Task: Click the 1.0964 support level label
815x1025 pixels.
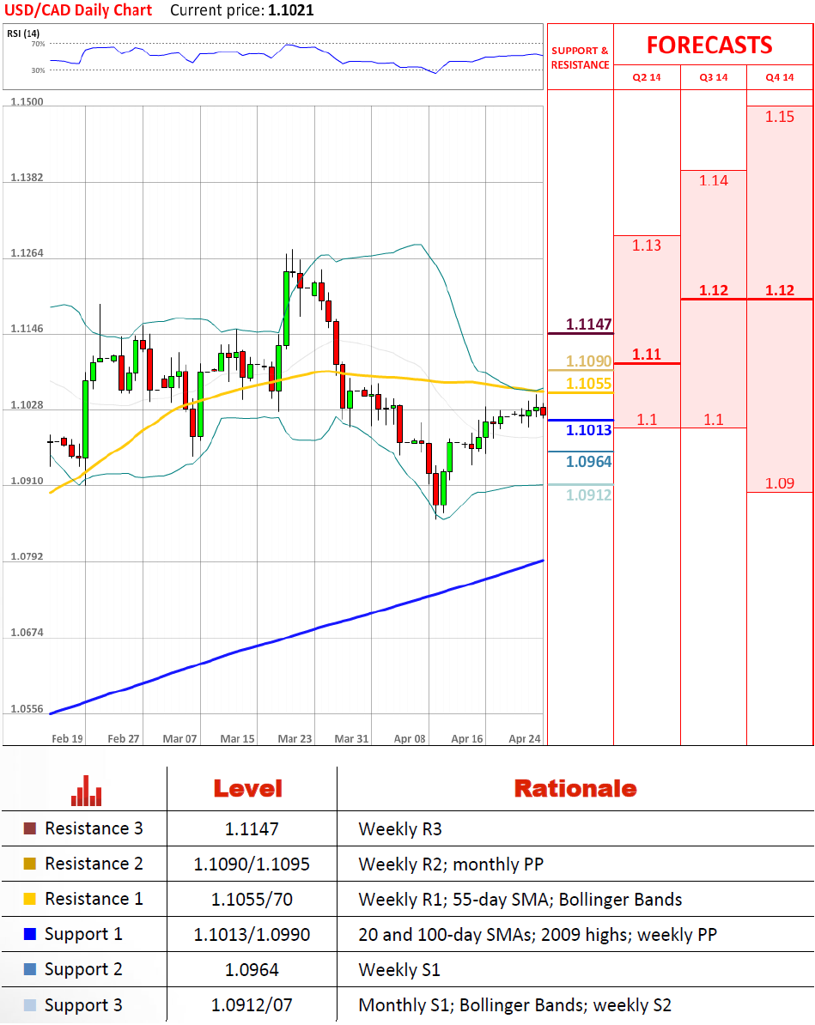Action: tap(588, 462)
